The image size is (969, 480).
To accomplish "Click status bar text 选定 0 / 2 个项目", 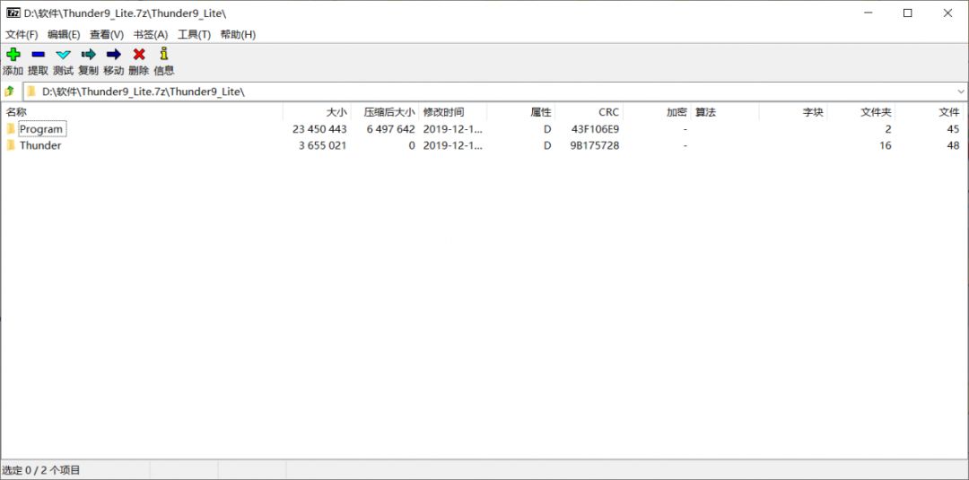I will (x=40, y=471).
